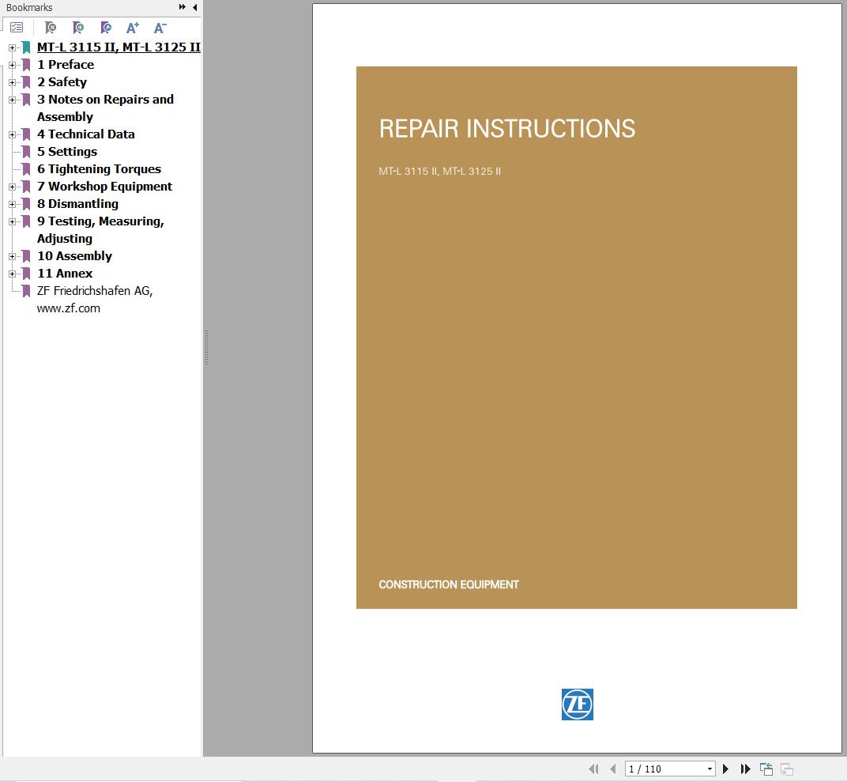Click the REPAIR INSTRUCTIONS heading on the page
The image size is (847, 782).
(x=506, y=129)
